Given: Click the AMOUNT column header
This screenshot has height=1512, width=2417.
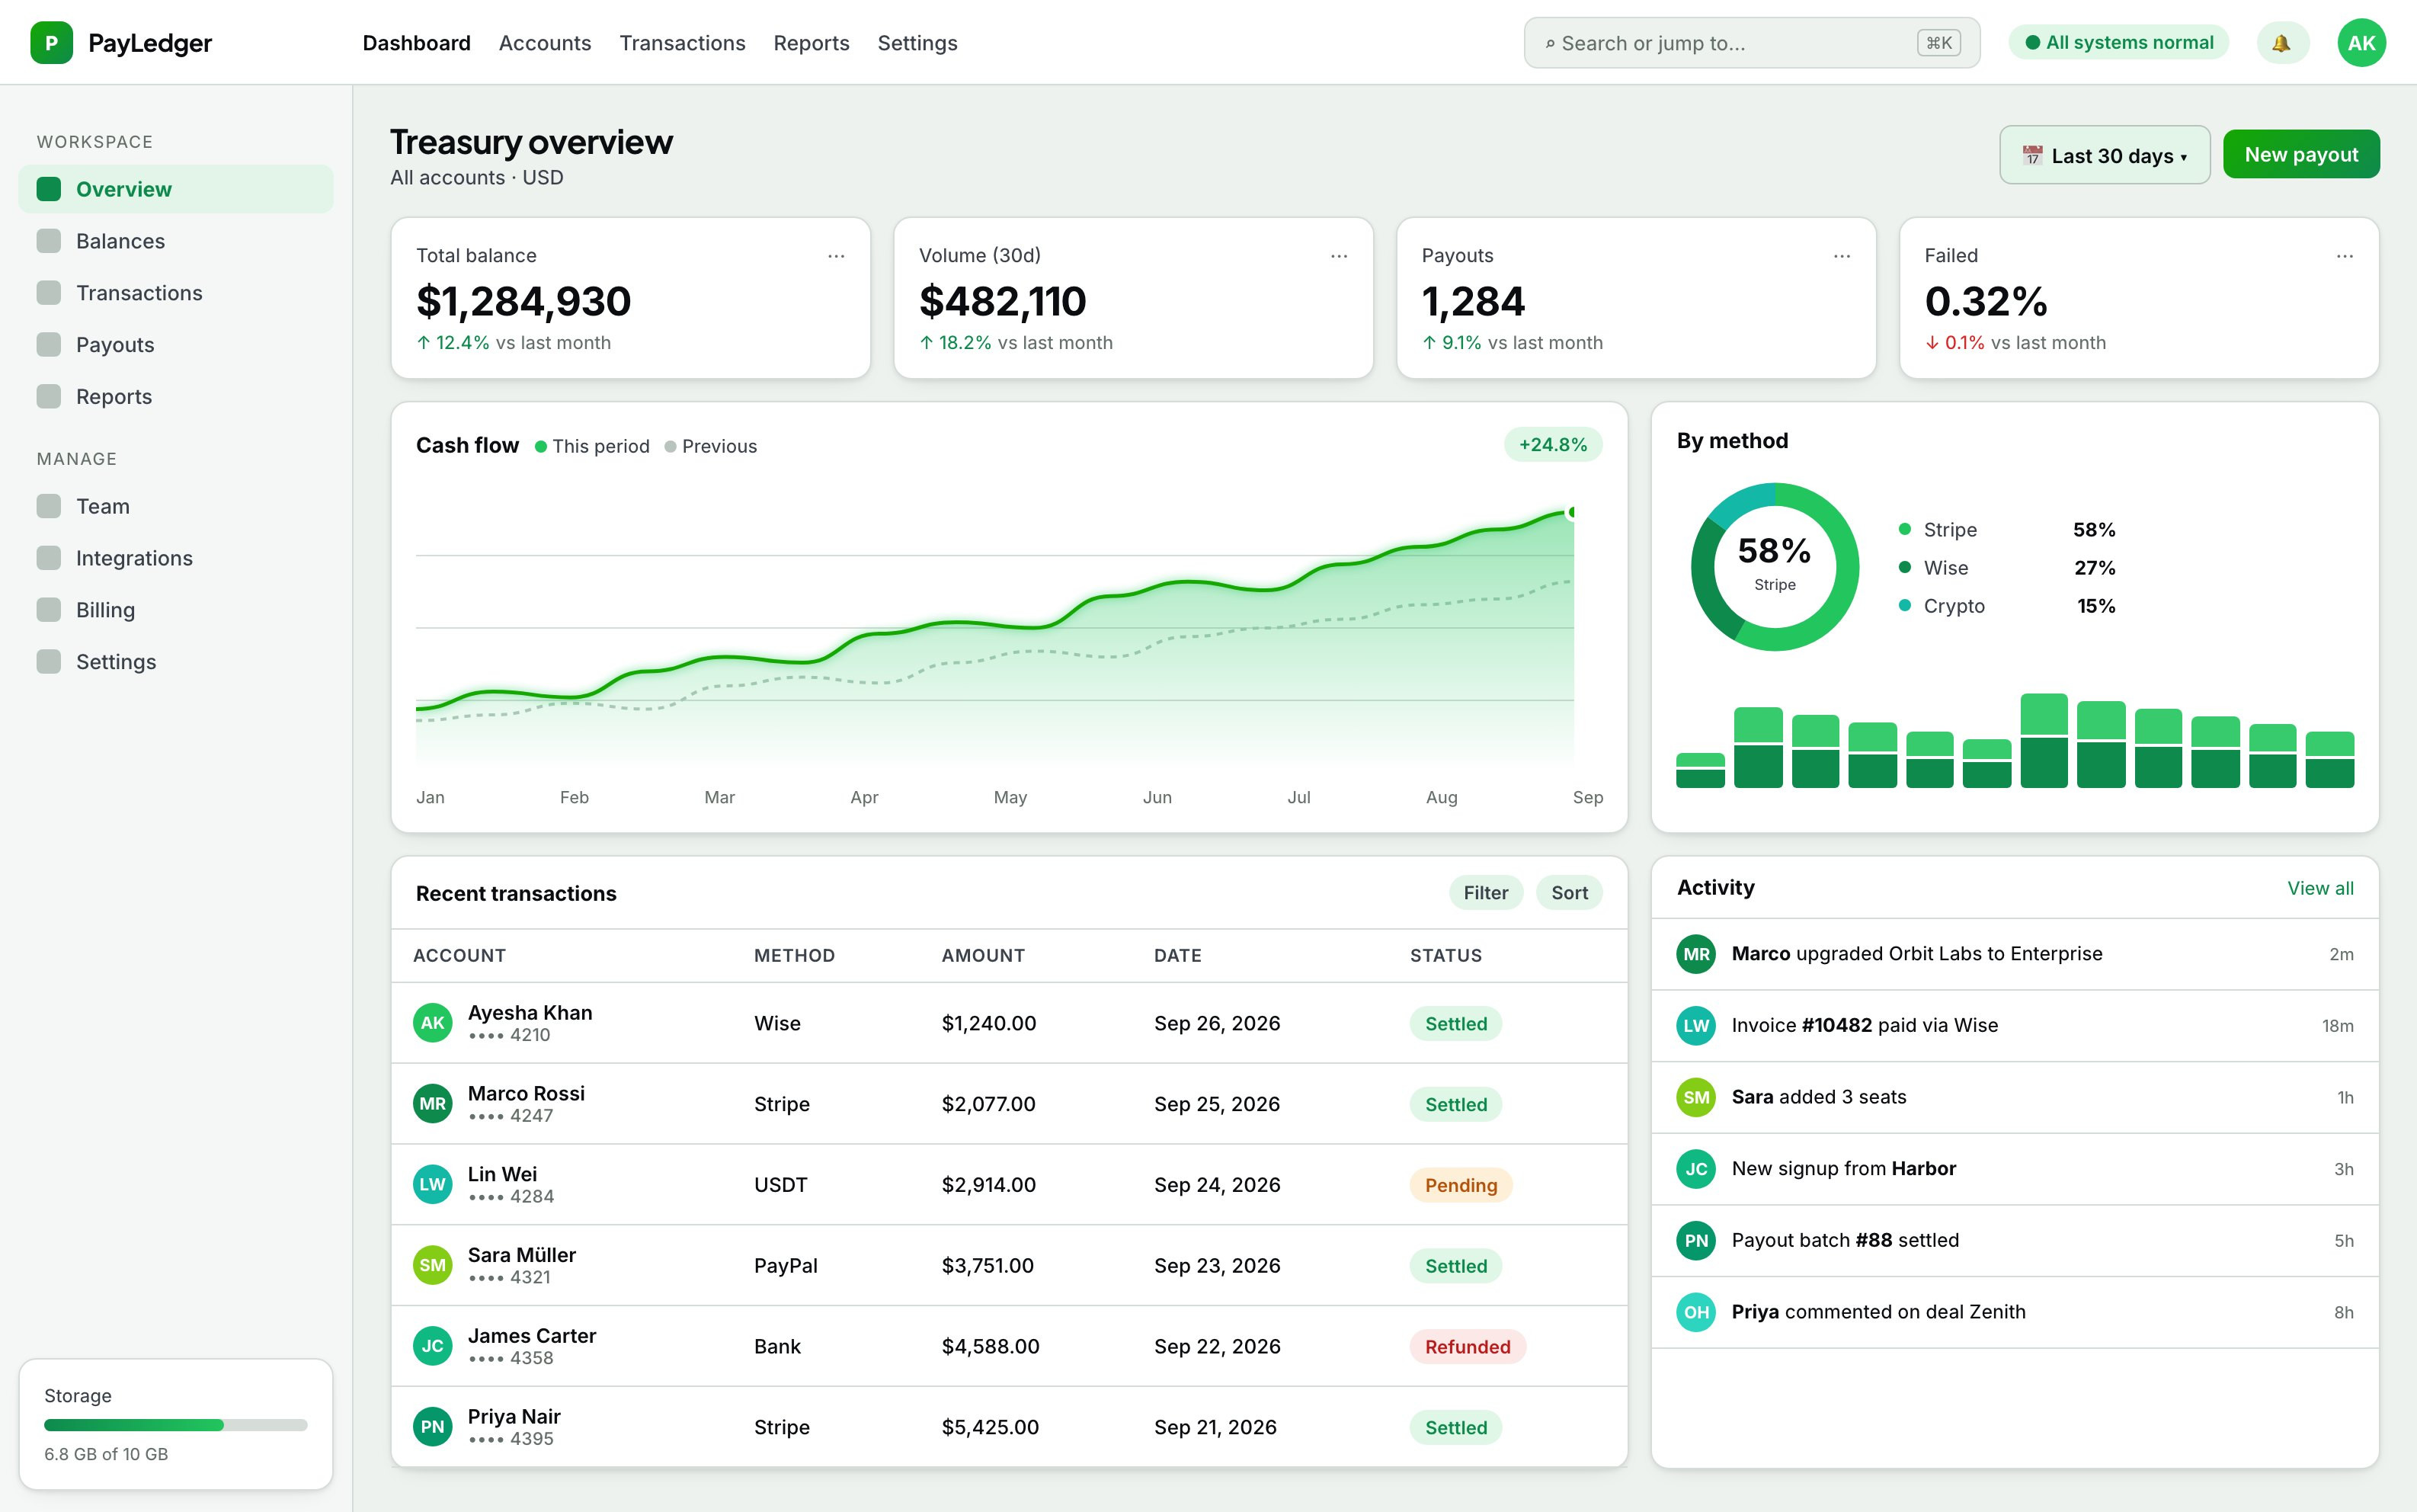Looking at the screenshot, I should [983, 956].
